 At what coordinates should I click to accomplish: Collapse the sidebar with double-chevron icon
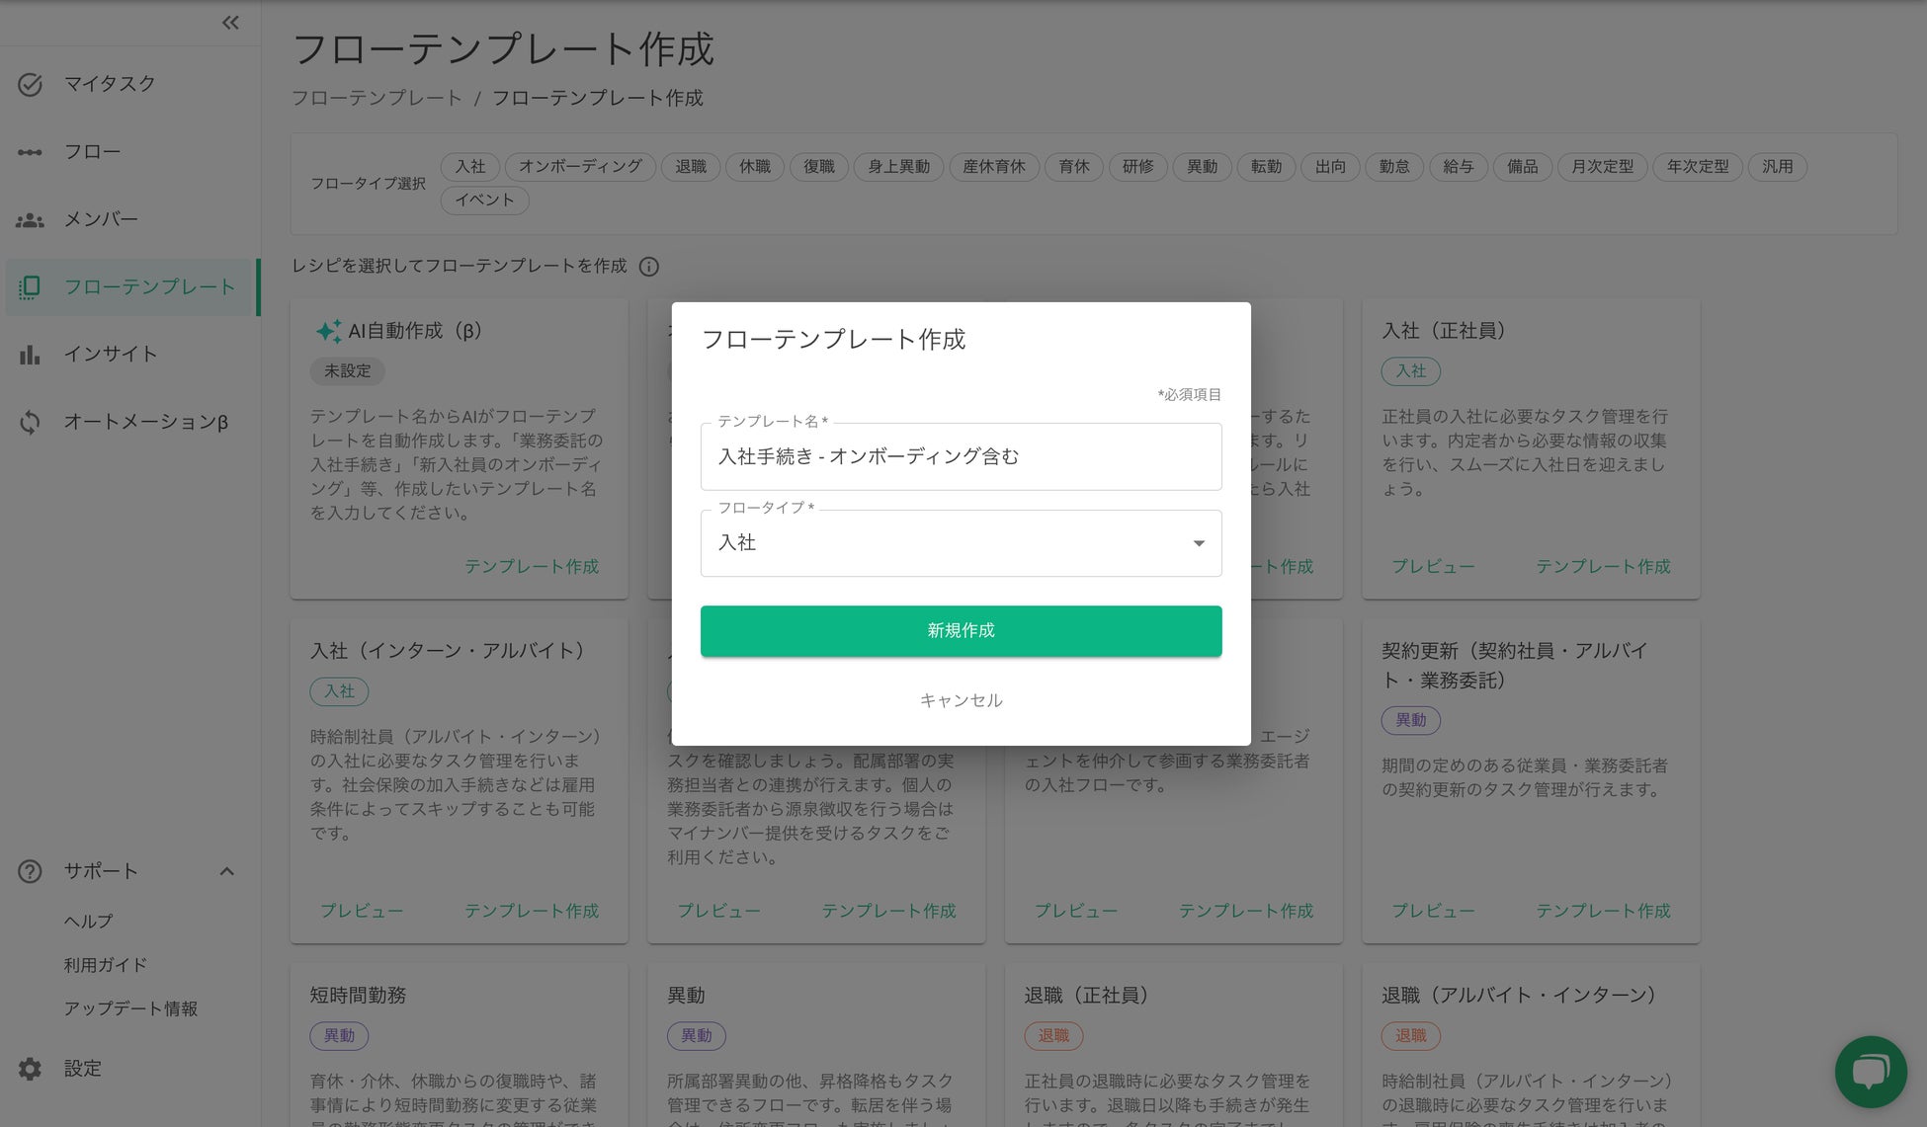click(230, 23)
